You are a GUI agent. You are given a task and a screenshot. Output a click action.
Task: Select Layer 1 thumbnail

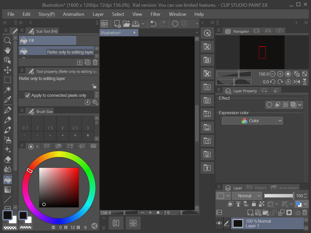[238, 223]
